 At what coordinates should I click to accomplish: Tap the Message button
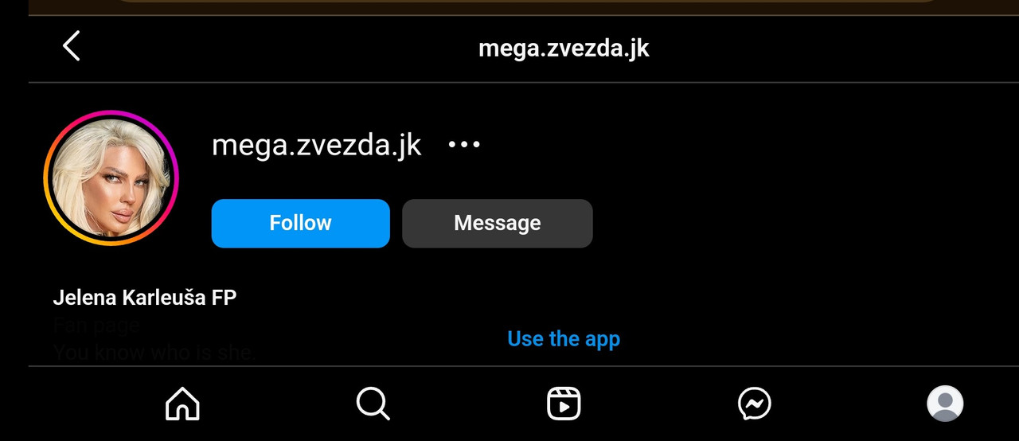pos(497,223)
